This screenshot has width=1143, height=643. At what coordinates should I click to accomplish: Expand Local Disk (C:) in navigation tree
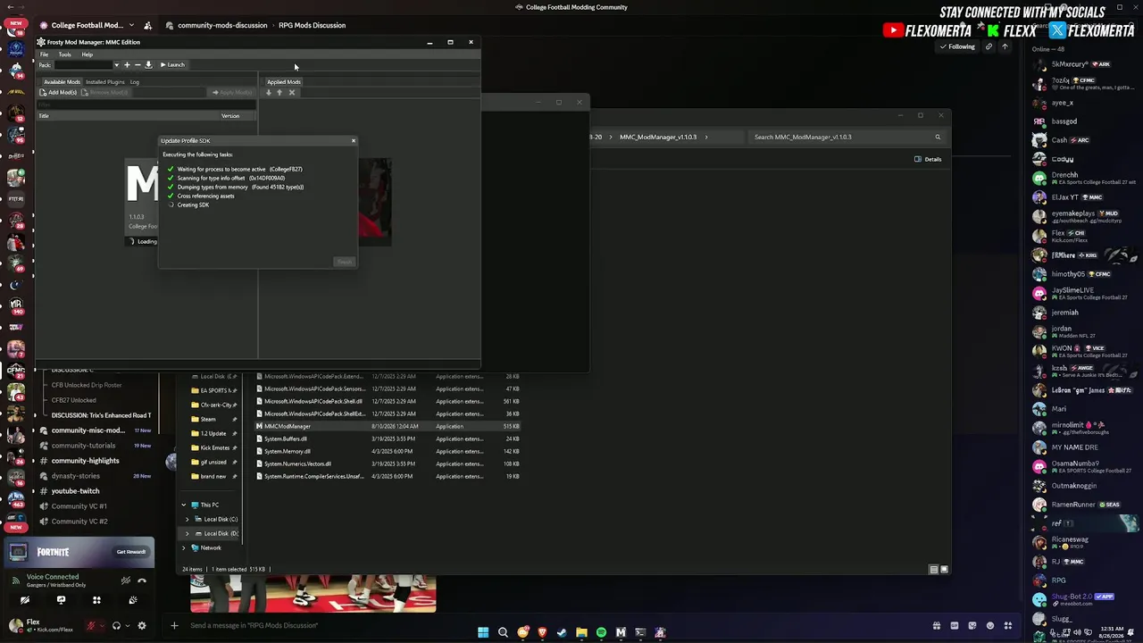188,519
